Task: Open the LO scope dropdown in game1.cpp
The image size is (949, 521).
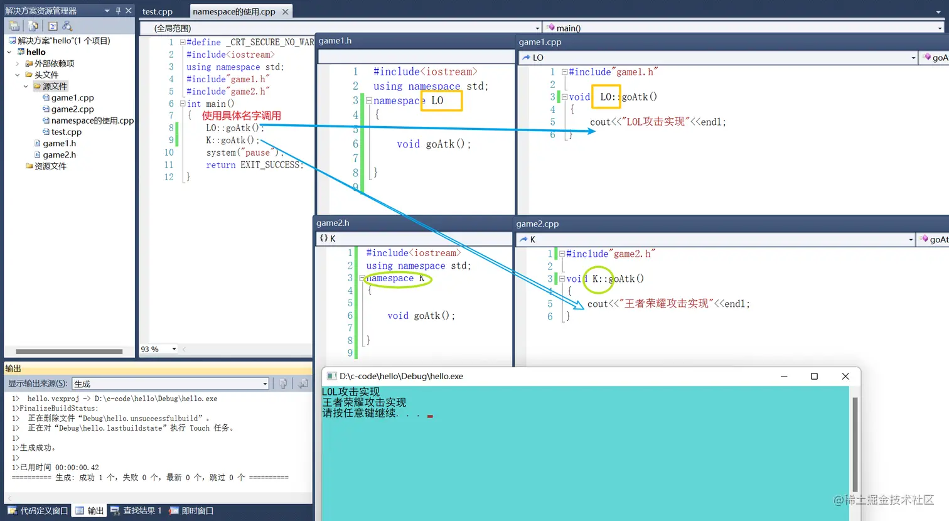Action: point(913,58)
